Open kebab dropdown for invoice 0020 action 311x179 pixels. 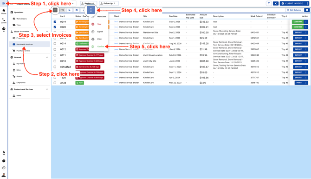tap(306, 27)
